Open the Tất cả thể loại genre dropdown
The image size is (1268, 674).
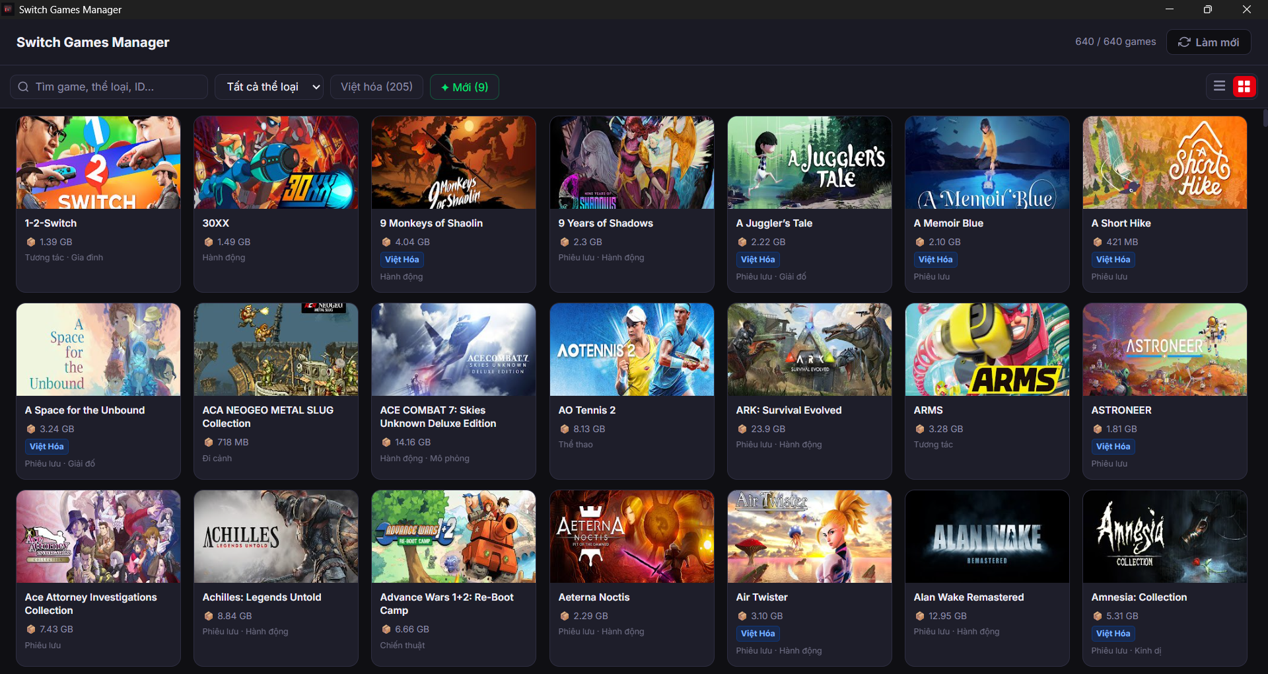269,87
